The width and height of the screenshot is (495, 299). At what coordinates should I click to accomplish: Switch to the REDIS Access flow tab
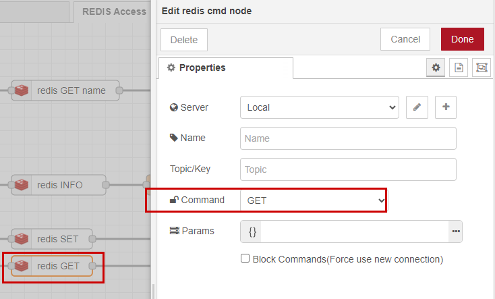click(113, 11)
